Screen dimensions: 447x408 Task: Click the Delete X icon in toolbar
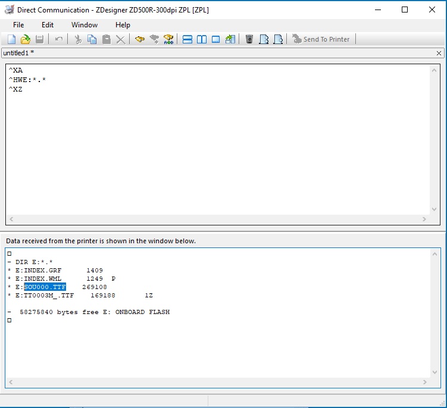click(121, 39)
